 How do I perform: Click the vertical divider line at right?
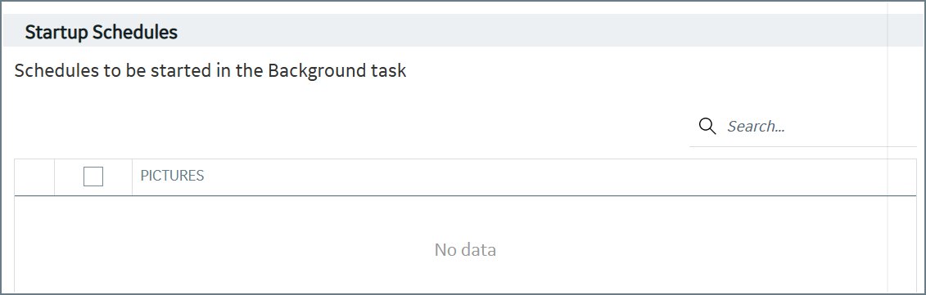point(888,147)
